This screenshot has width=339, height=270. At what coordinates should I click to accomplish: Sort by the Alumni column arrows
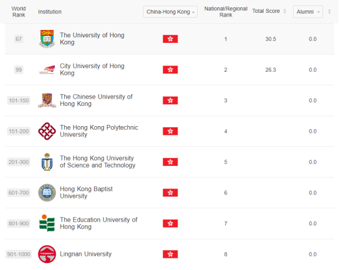329,12
